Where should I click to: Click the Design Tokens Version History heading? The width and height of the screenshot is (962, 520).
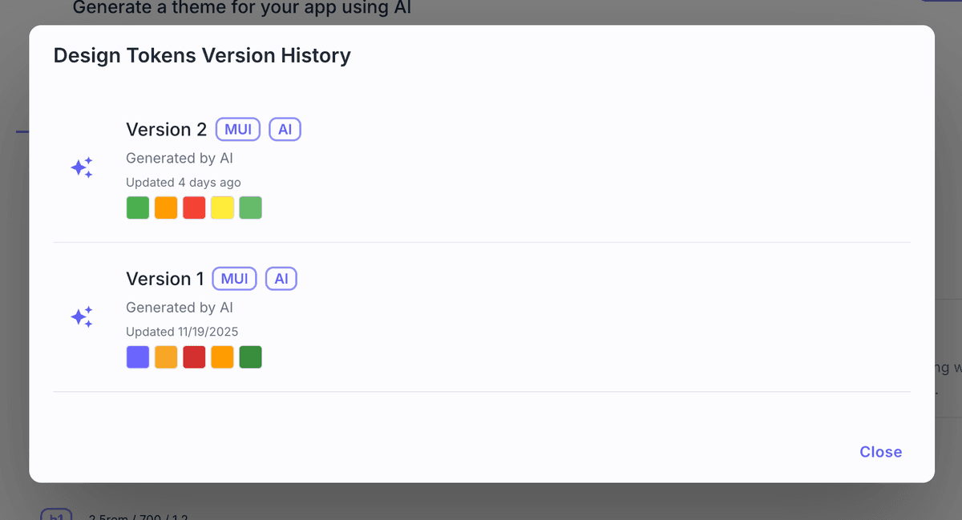point(202,55)
